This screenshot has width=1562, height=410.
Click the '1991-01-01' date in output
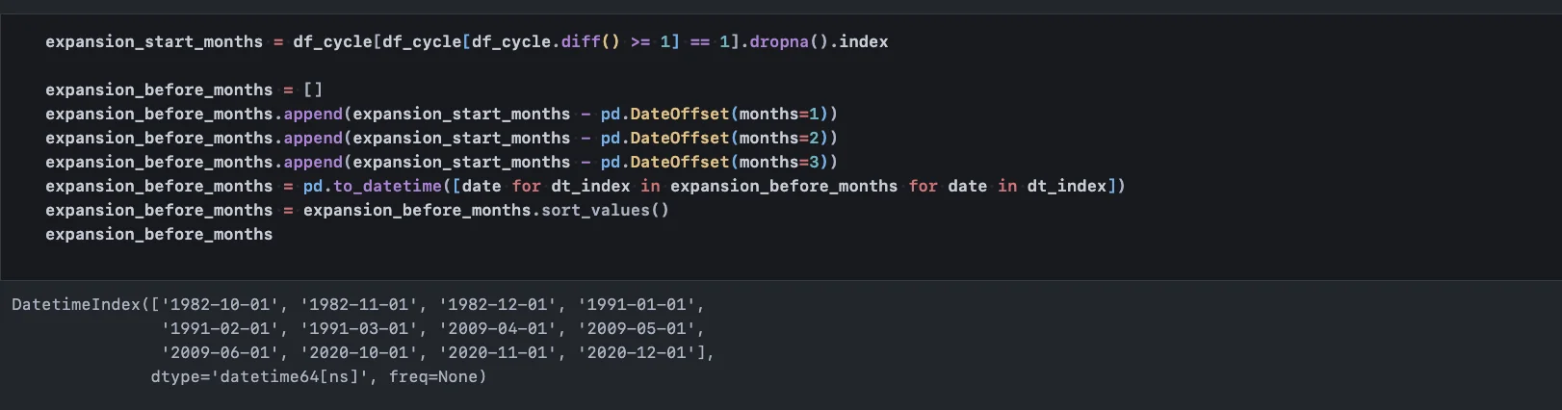tap(639, 304)
